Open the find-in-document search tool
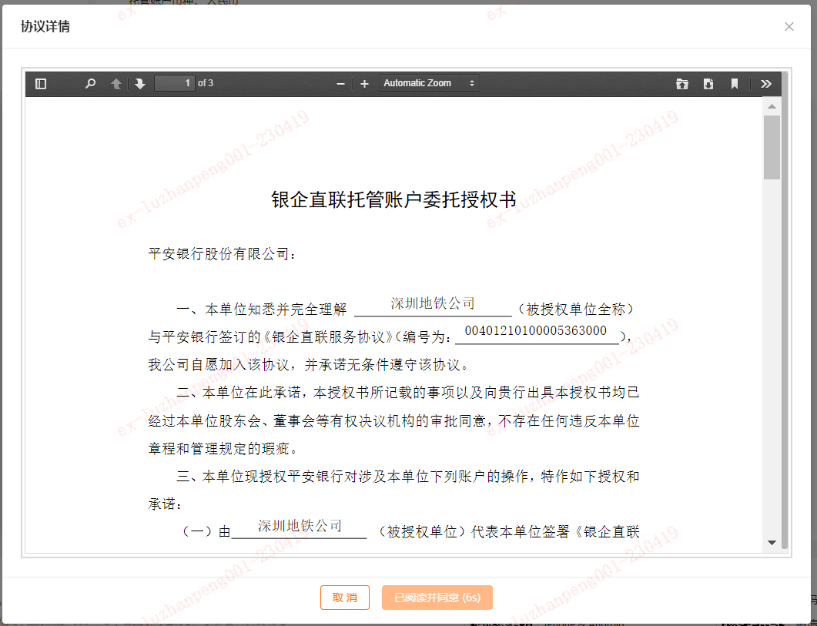 click(90, 83)
